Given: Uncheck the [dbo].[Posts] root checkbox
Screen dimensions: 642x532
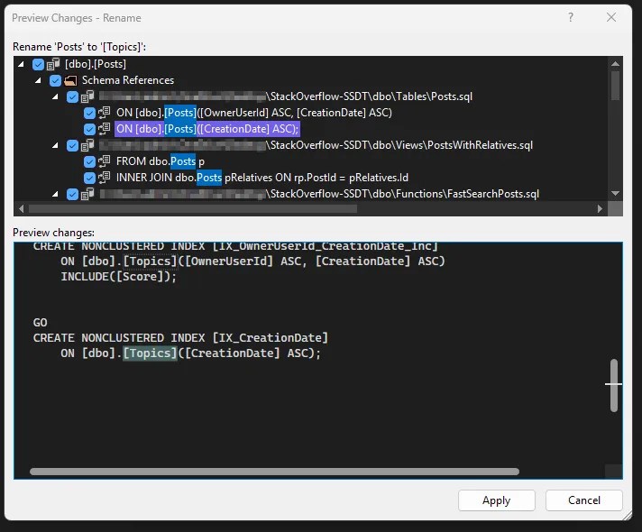Looking at the screenshot, I should pos(38,65).
